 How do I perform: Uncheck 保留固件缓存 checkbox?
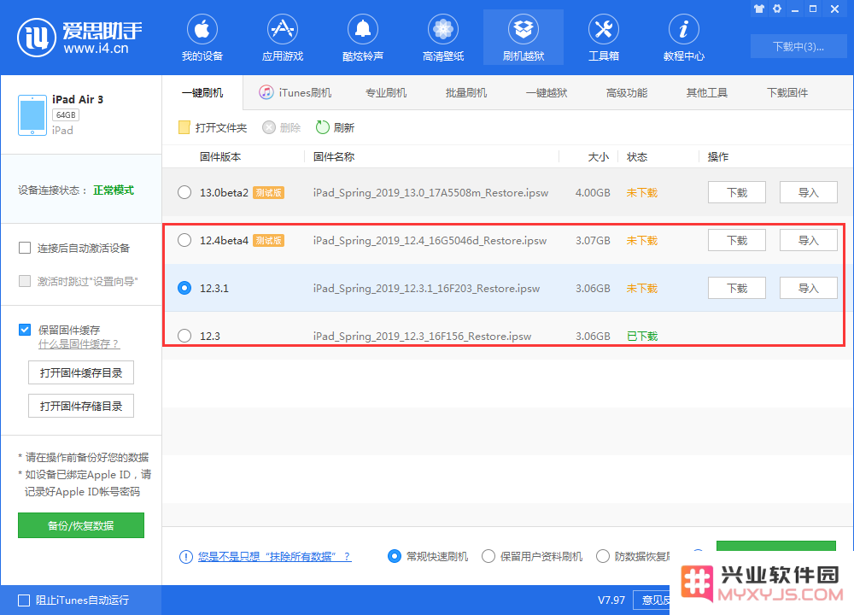[x=25, y=330]
